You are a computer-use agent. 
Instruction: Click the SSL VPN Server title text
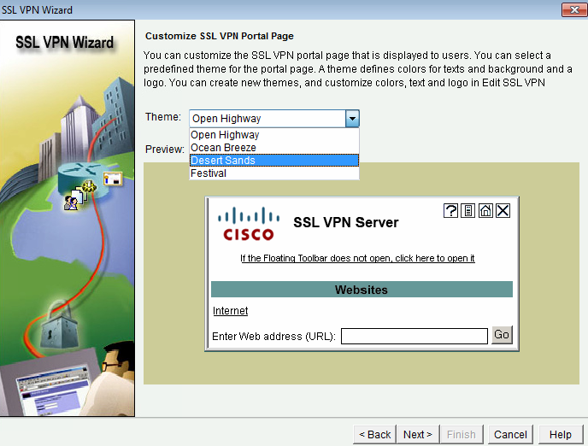pos(346,222)
